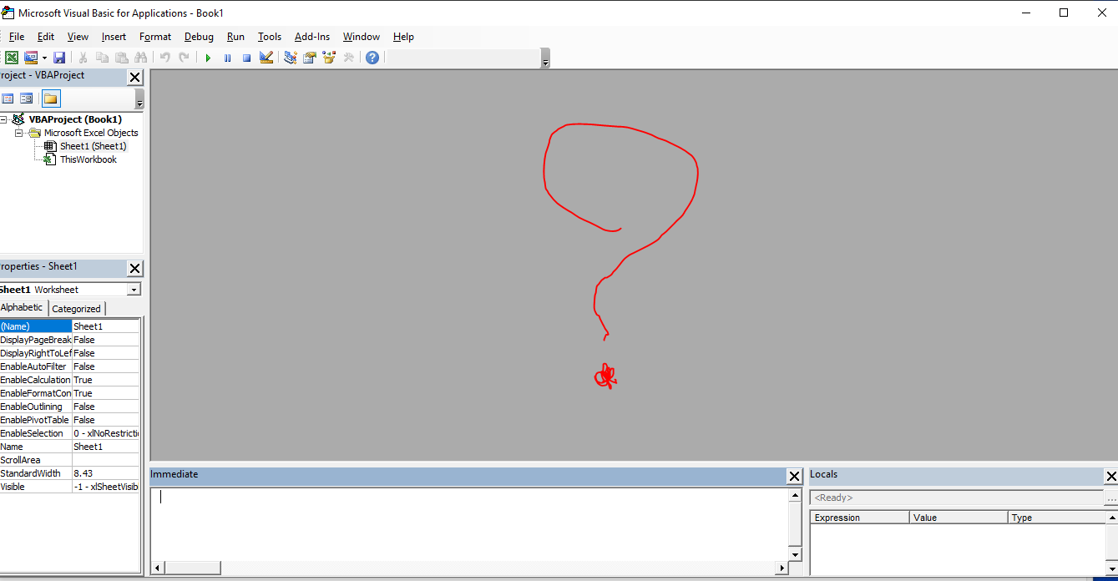1118x581 pixels.
Task: Close the Project - VBAProject panel
Action: [x=134, y=77]
